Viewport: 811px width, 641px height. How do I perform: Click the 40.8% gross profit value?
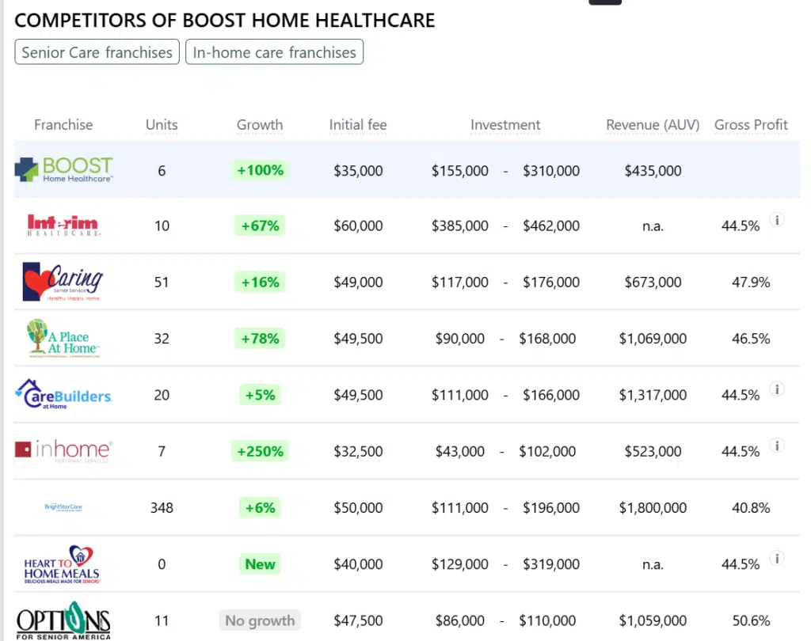tap(751, 507)
